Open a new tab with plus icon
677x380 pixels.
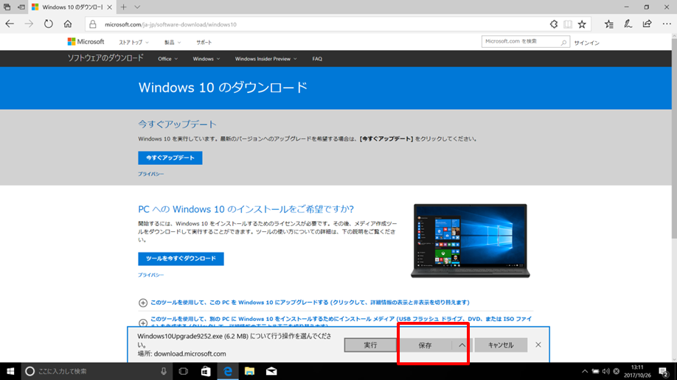[x=123, y=7]
